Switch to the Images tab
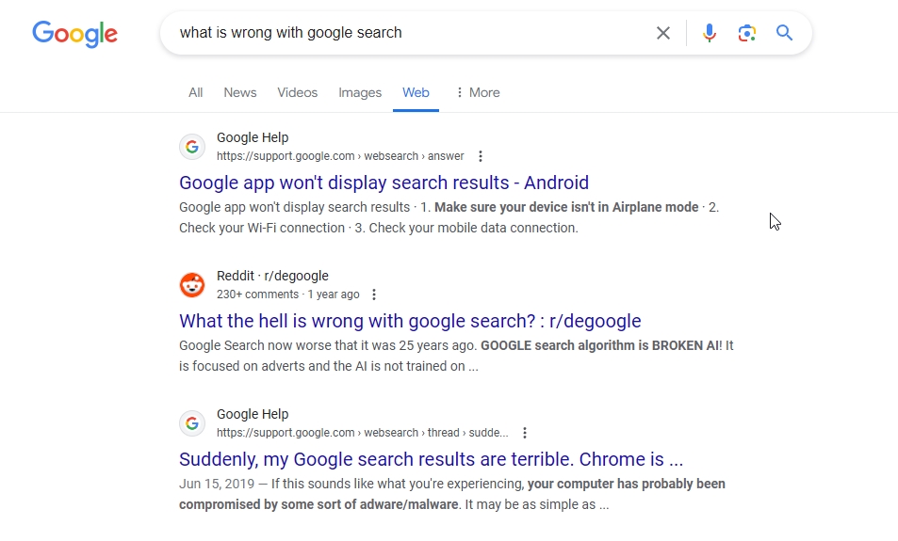This screenshot has height=541, width=898. 360,92
